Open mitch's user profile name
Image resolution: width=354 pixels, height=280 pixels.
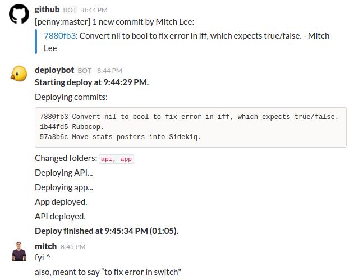pos(45,246)
